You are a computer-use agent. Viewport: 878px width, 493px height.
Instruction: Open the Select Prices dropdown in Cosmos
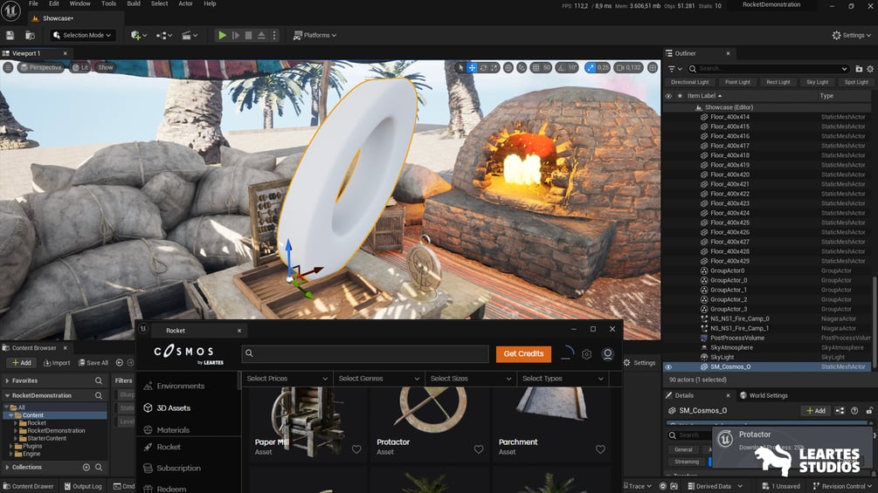(287, 379)
